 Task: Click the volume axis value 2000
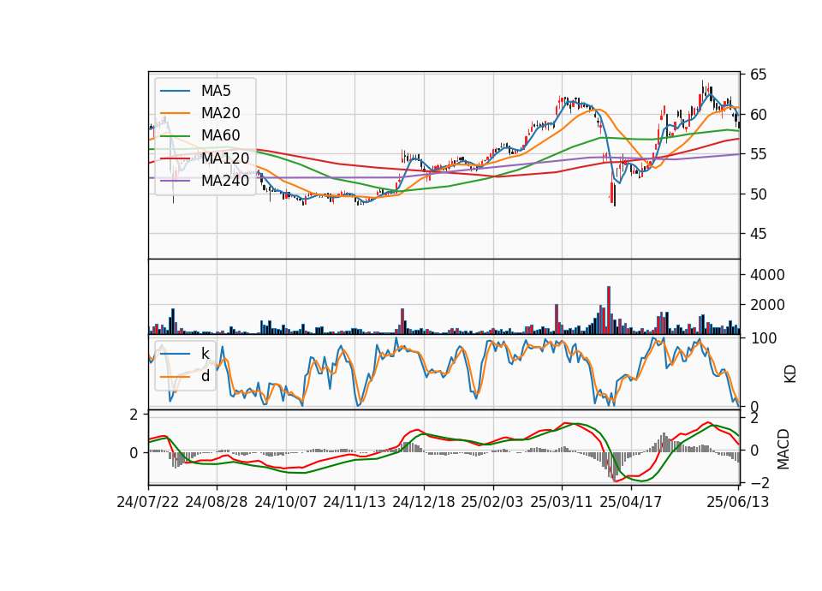[x=767, y=305]
